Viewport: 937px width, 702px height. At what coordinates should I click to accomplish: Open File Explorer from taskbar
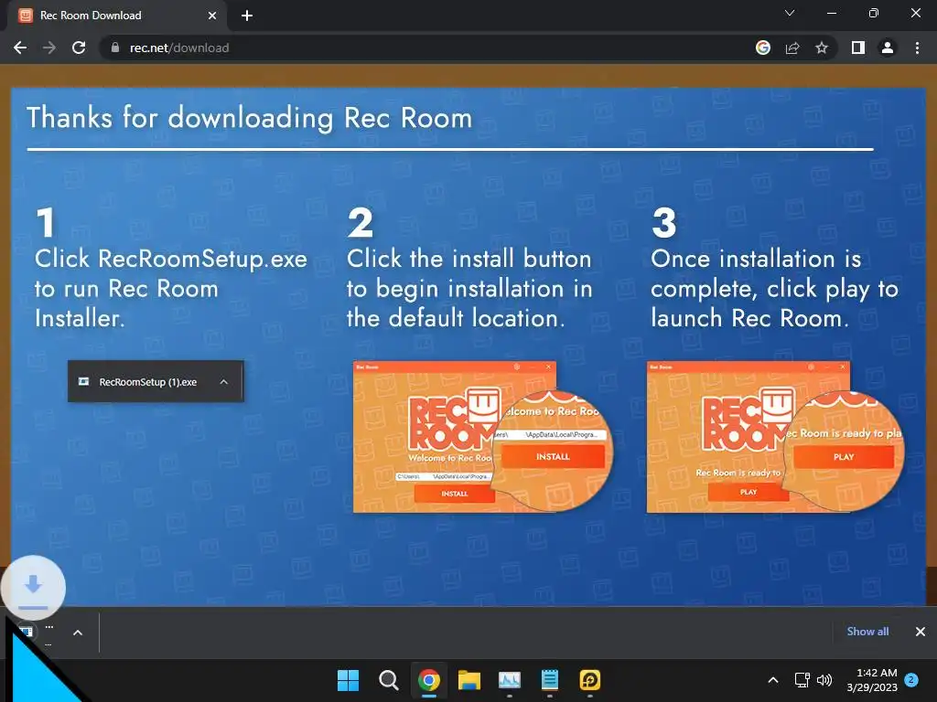pos(469,680)
